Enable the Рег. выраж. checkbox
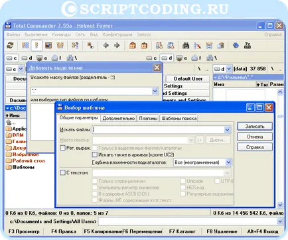Screen dimensions: 288x240 (63, 148)
